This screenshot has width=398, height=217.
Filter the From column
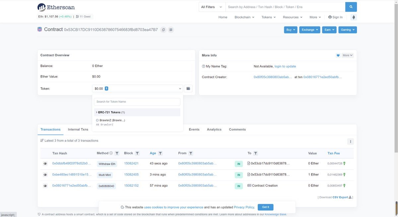click(x=191, y=153)
